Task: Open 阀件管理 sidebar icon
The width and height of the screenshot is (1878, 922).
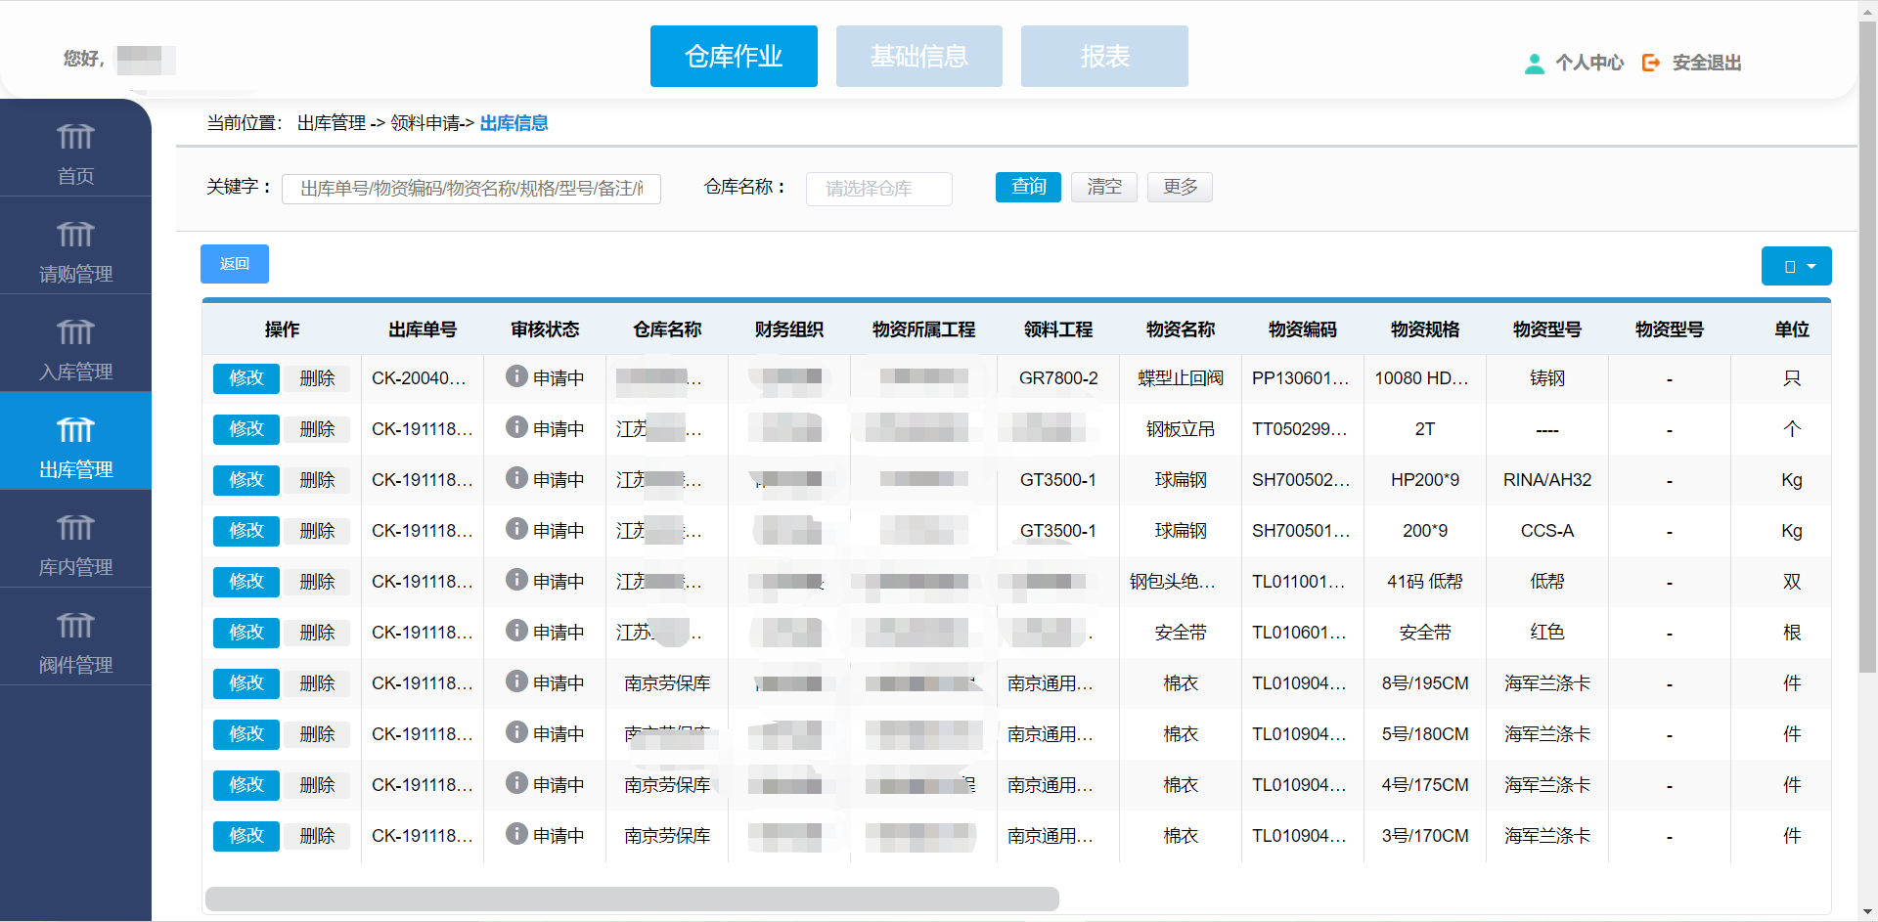Action: (75, 626)
